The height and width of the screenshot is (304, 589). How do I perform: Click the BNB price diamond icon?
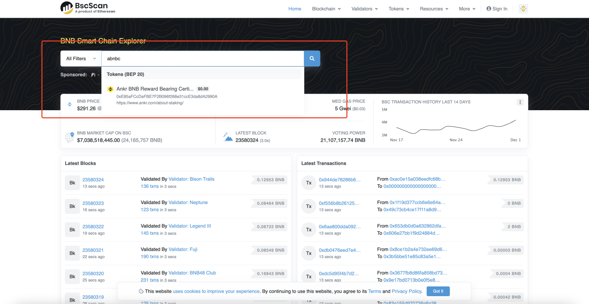coord(70,104)
